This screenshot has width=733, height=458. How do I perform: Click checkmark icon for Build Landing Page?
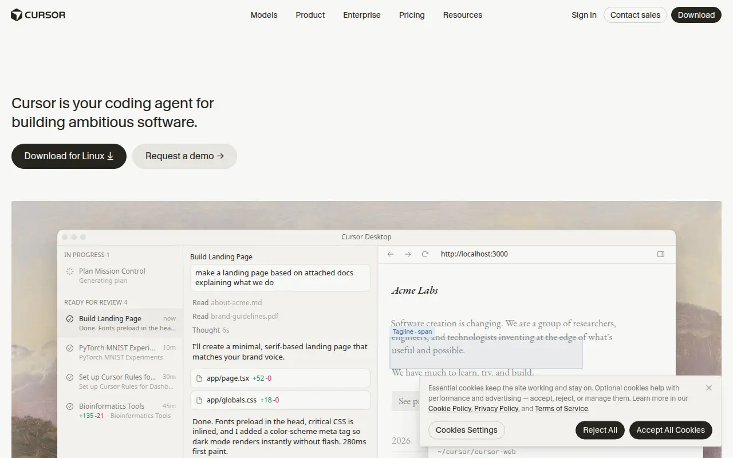[70, 319]
